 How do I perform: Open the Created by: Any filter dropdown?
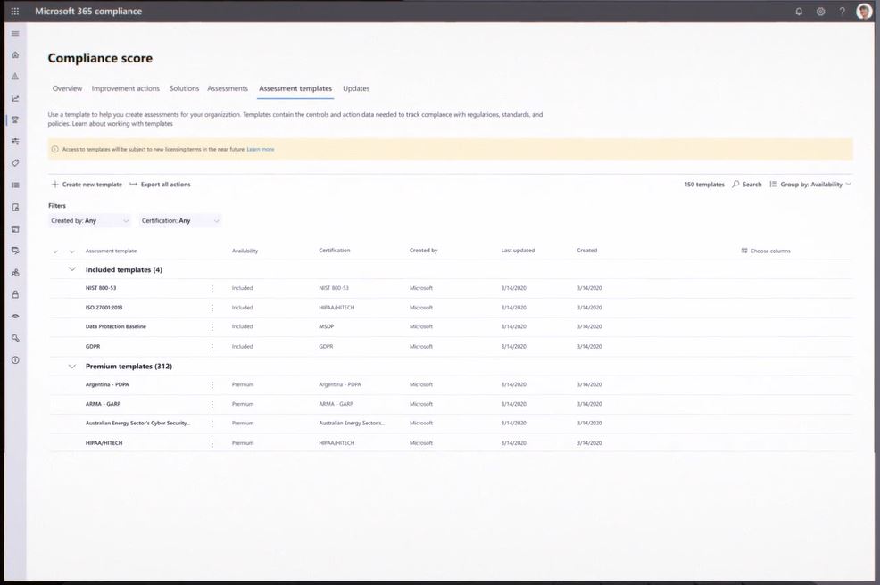[89, 219]
